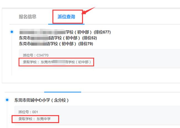The image size is (180, 128).
Task: Click the 东莞市莞城中心小学（含分校） heading
Action: [42, 100]
